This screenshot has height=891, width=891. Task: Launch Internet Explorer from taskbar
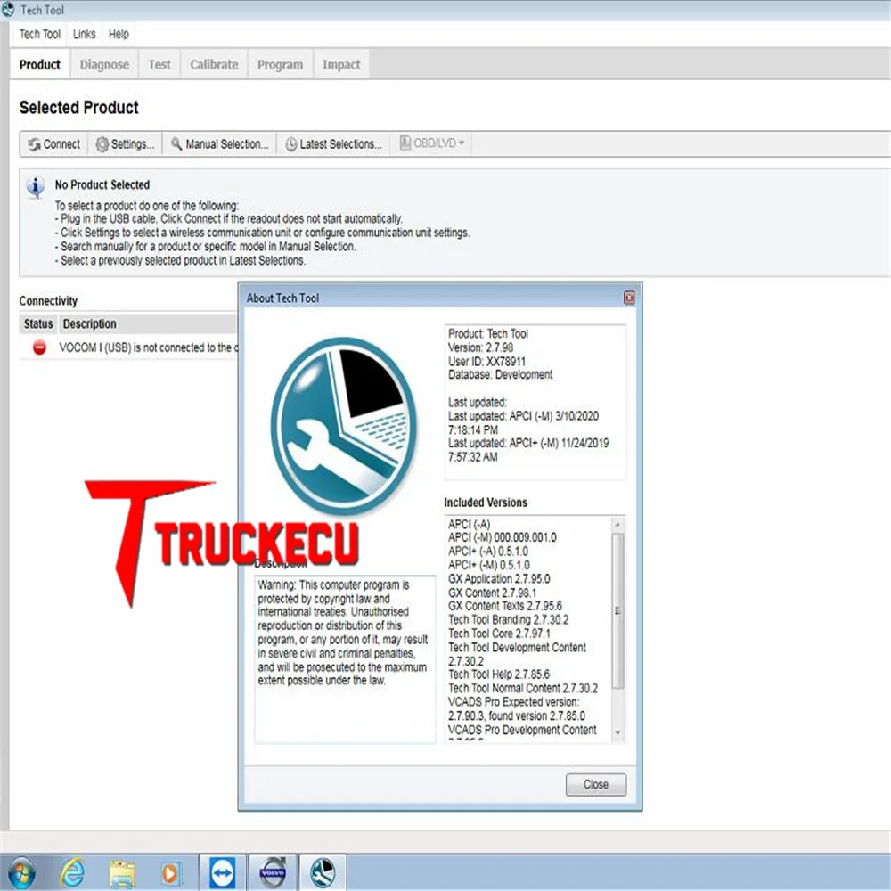point(73,872)
